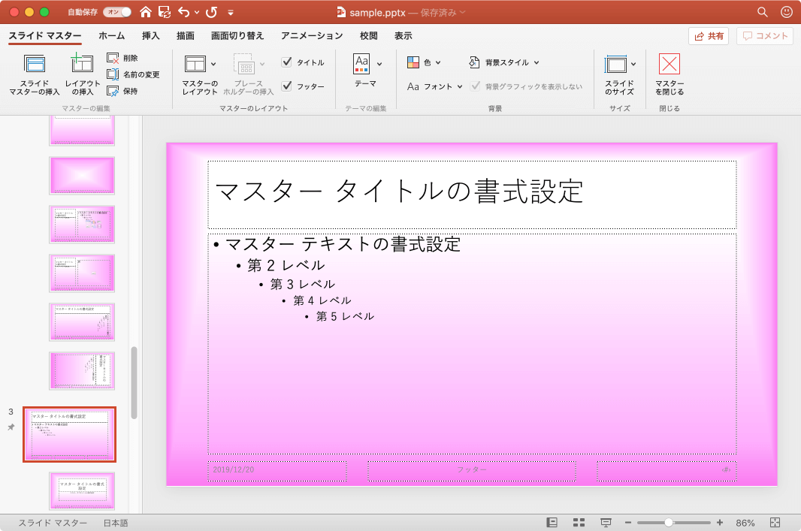Uncheck the Title checkbox

tap(286, 62)
